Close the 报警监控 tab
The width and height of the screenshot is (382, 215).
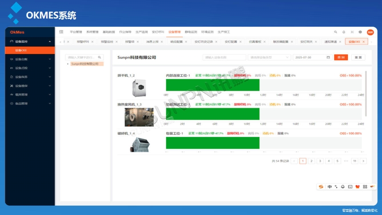pyautogui.click(x=116, y=42)
